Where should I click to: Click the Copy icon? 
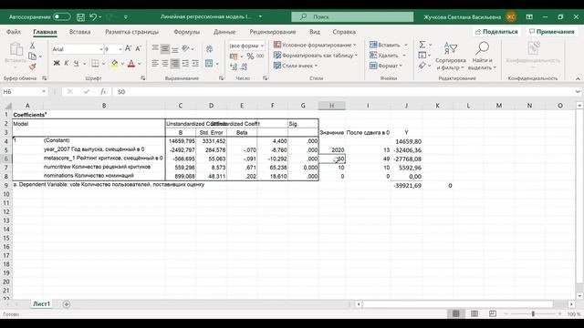[33, 56]
